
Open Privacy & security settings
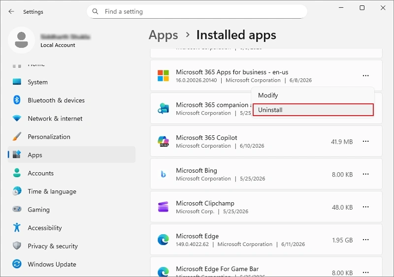[x=71, y=246]
